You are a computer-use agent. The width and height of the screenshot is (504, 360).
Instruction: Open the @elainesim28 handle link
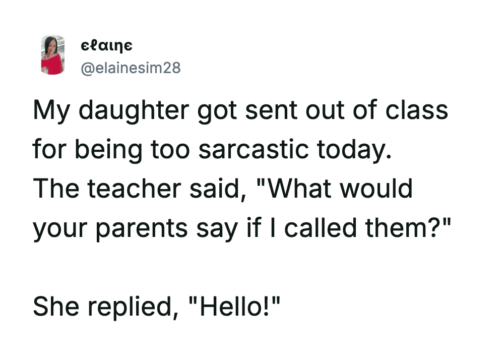[131, 67]
